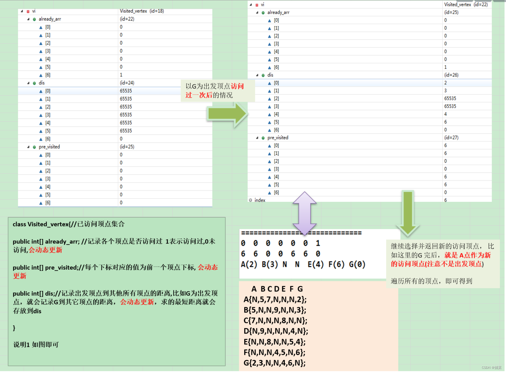The image size is (506, 372).
Task: Click triangle icon of right dis [0]
Action: [270, 83]
